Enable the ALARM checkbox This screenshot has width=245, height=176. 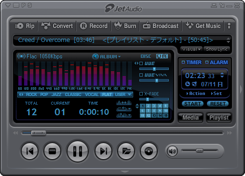pos(207,62)
